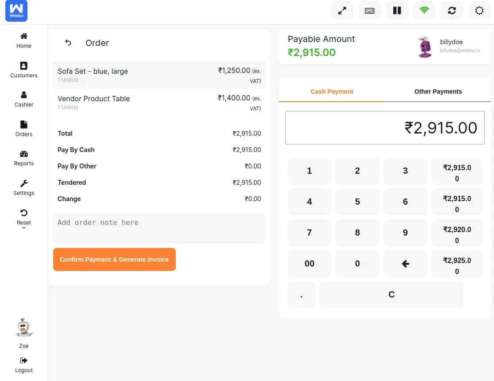Click the hold/pause order icon in the toolbar

(397, 10)
